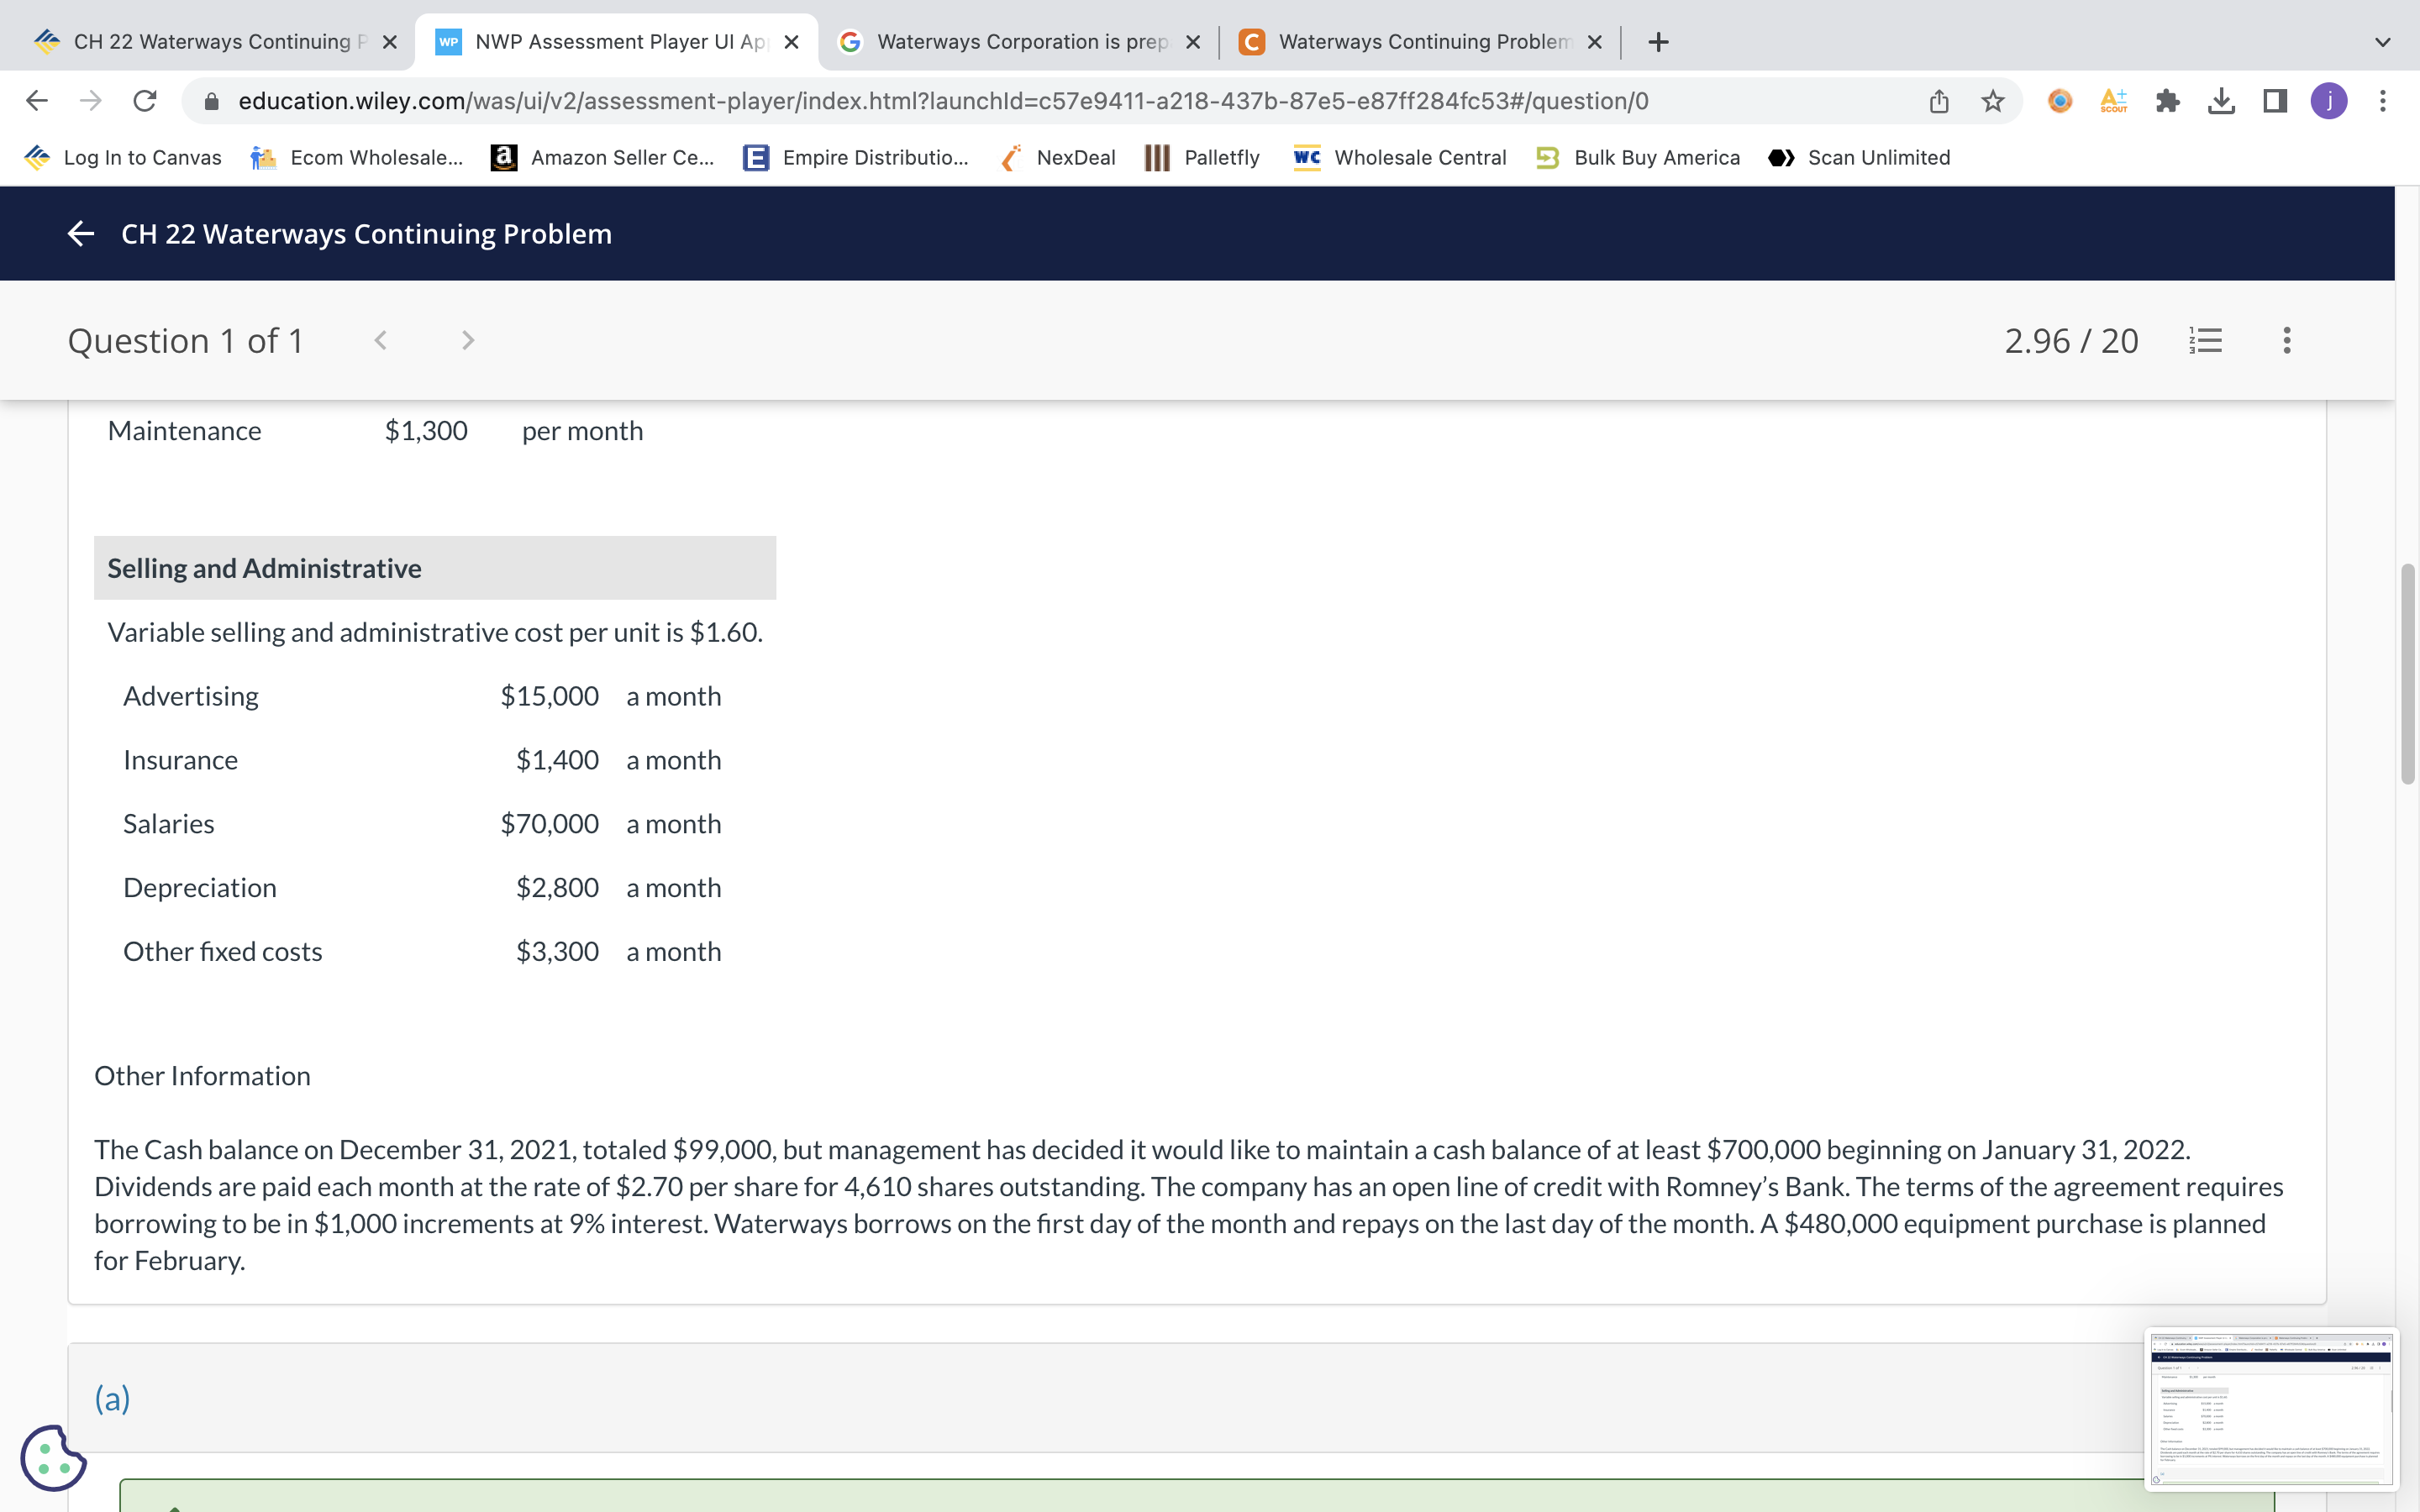Click the previous question chevron
The image size is (2420, 1512).
coord(380,340)
